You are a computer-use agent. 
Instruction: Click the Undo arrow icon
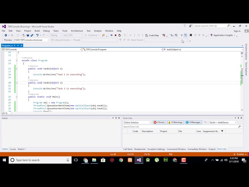pos(37,35)
